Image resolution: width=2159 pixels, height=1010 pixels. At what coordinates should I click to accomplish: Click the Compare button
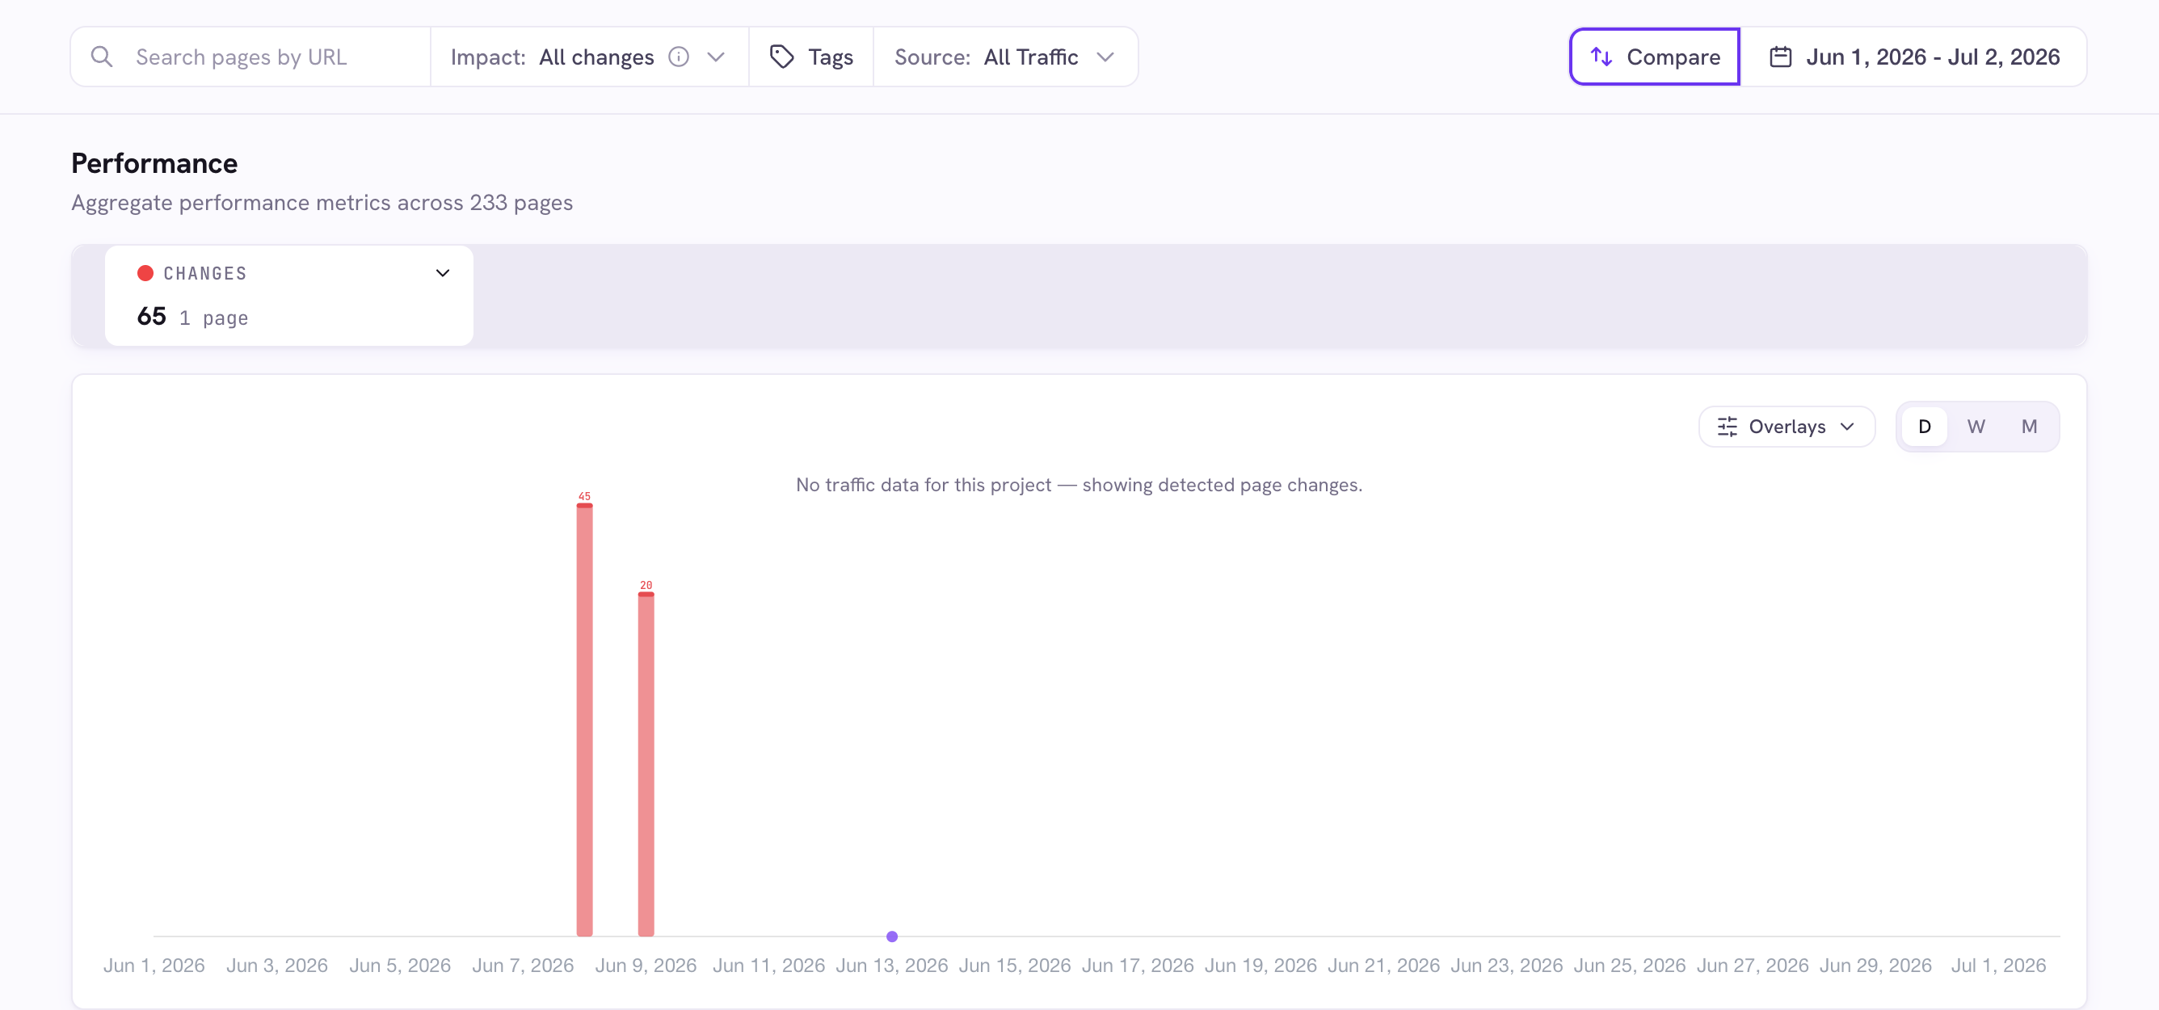click(1655, 57)
